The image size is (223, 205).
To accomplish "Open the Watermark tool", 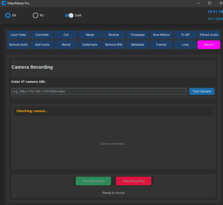I will 90,45.
